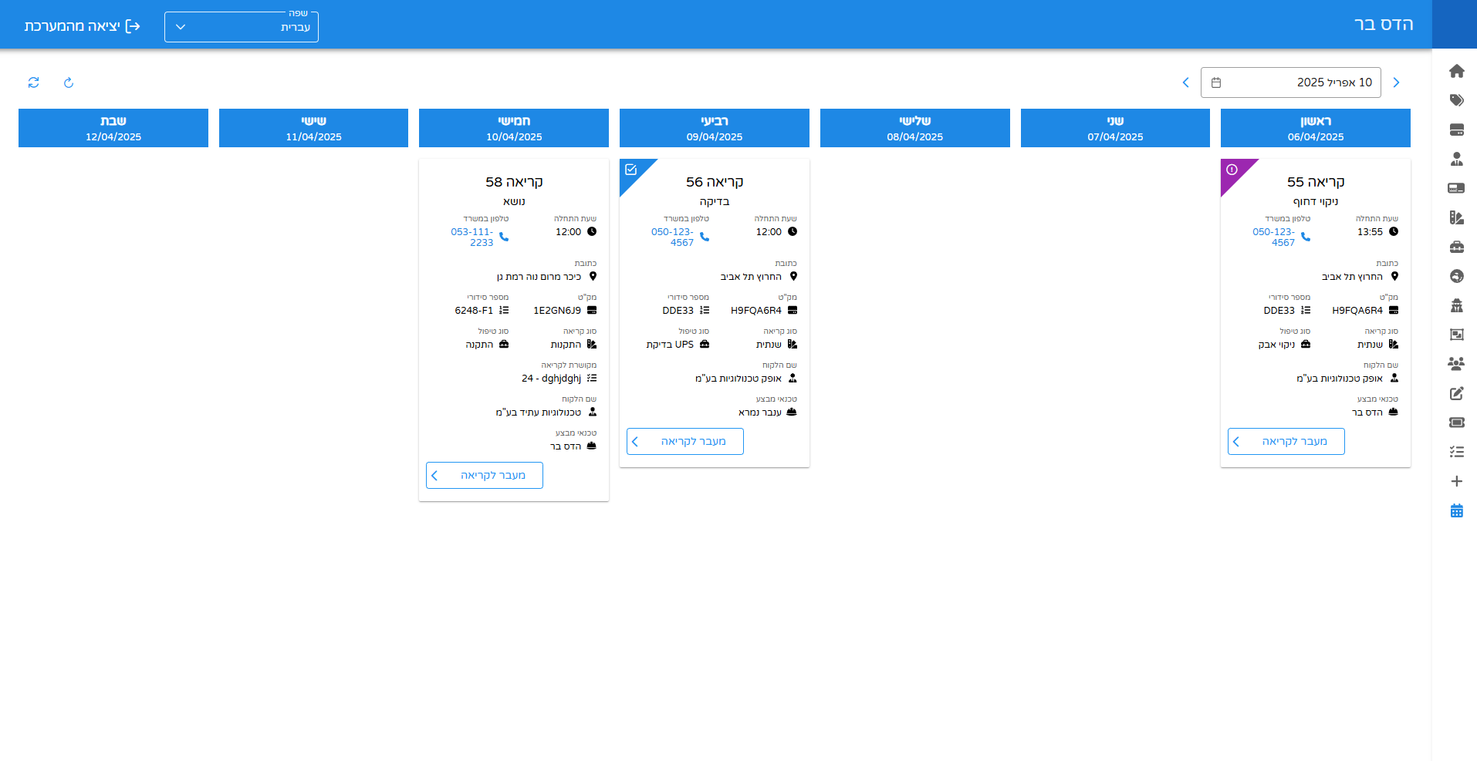Click linked call text 24 - dghjdghj
Screen dimensions: 1477x761
[x=551, y=379]
